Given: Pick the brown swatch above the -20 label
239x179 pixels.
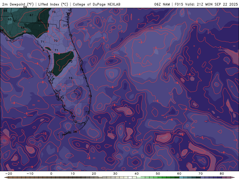Looking at the screenshot, I should 11,178.
